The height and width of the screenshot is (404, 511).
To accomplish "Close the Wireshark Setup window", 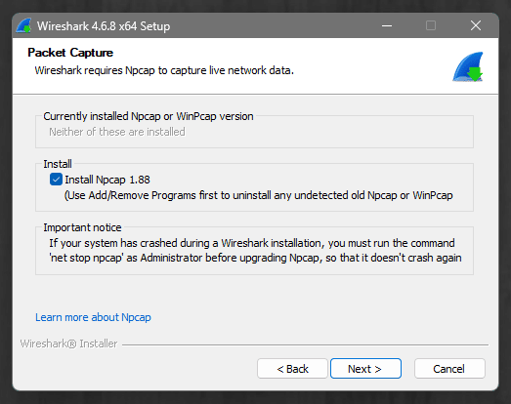I will pyautogui.click(x=476, y=25).
